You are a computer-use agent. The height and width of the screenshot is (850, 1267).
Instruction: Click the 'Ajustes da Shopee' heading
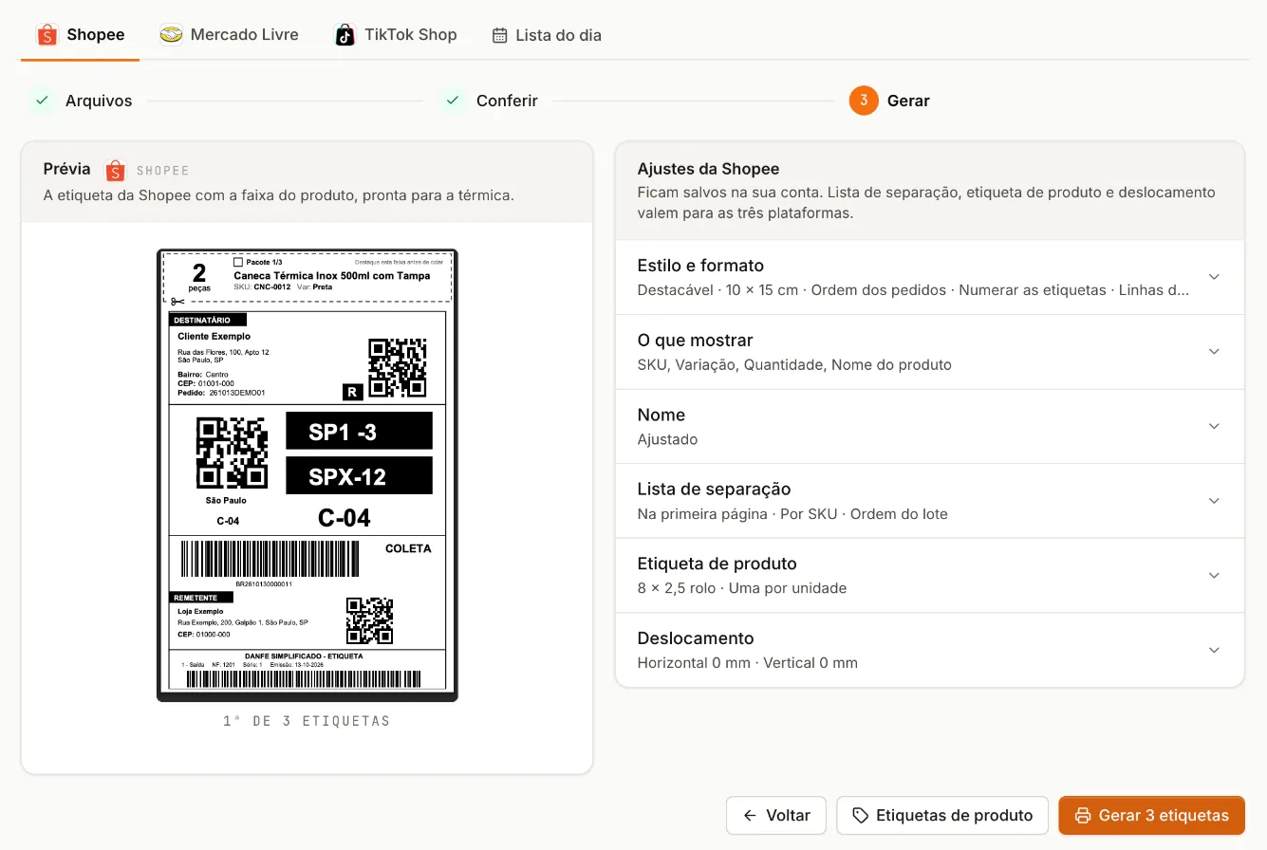[x=708, y=169]
